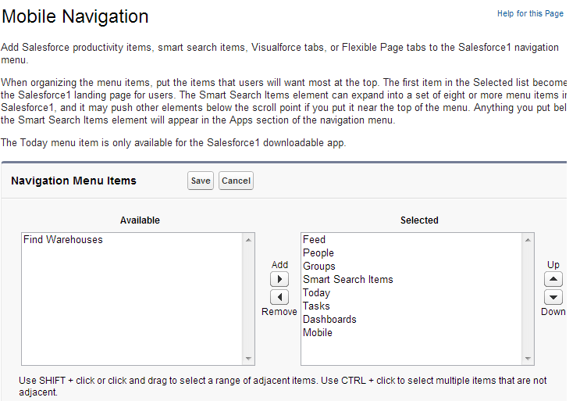Click Available list scrollbar down arrow

248,359
